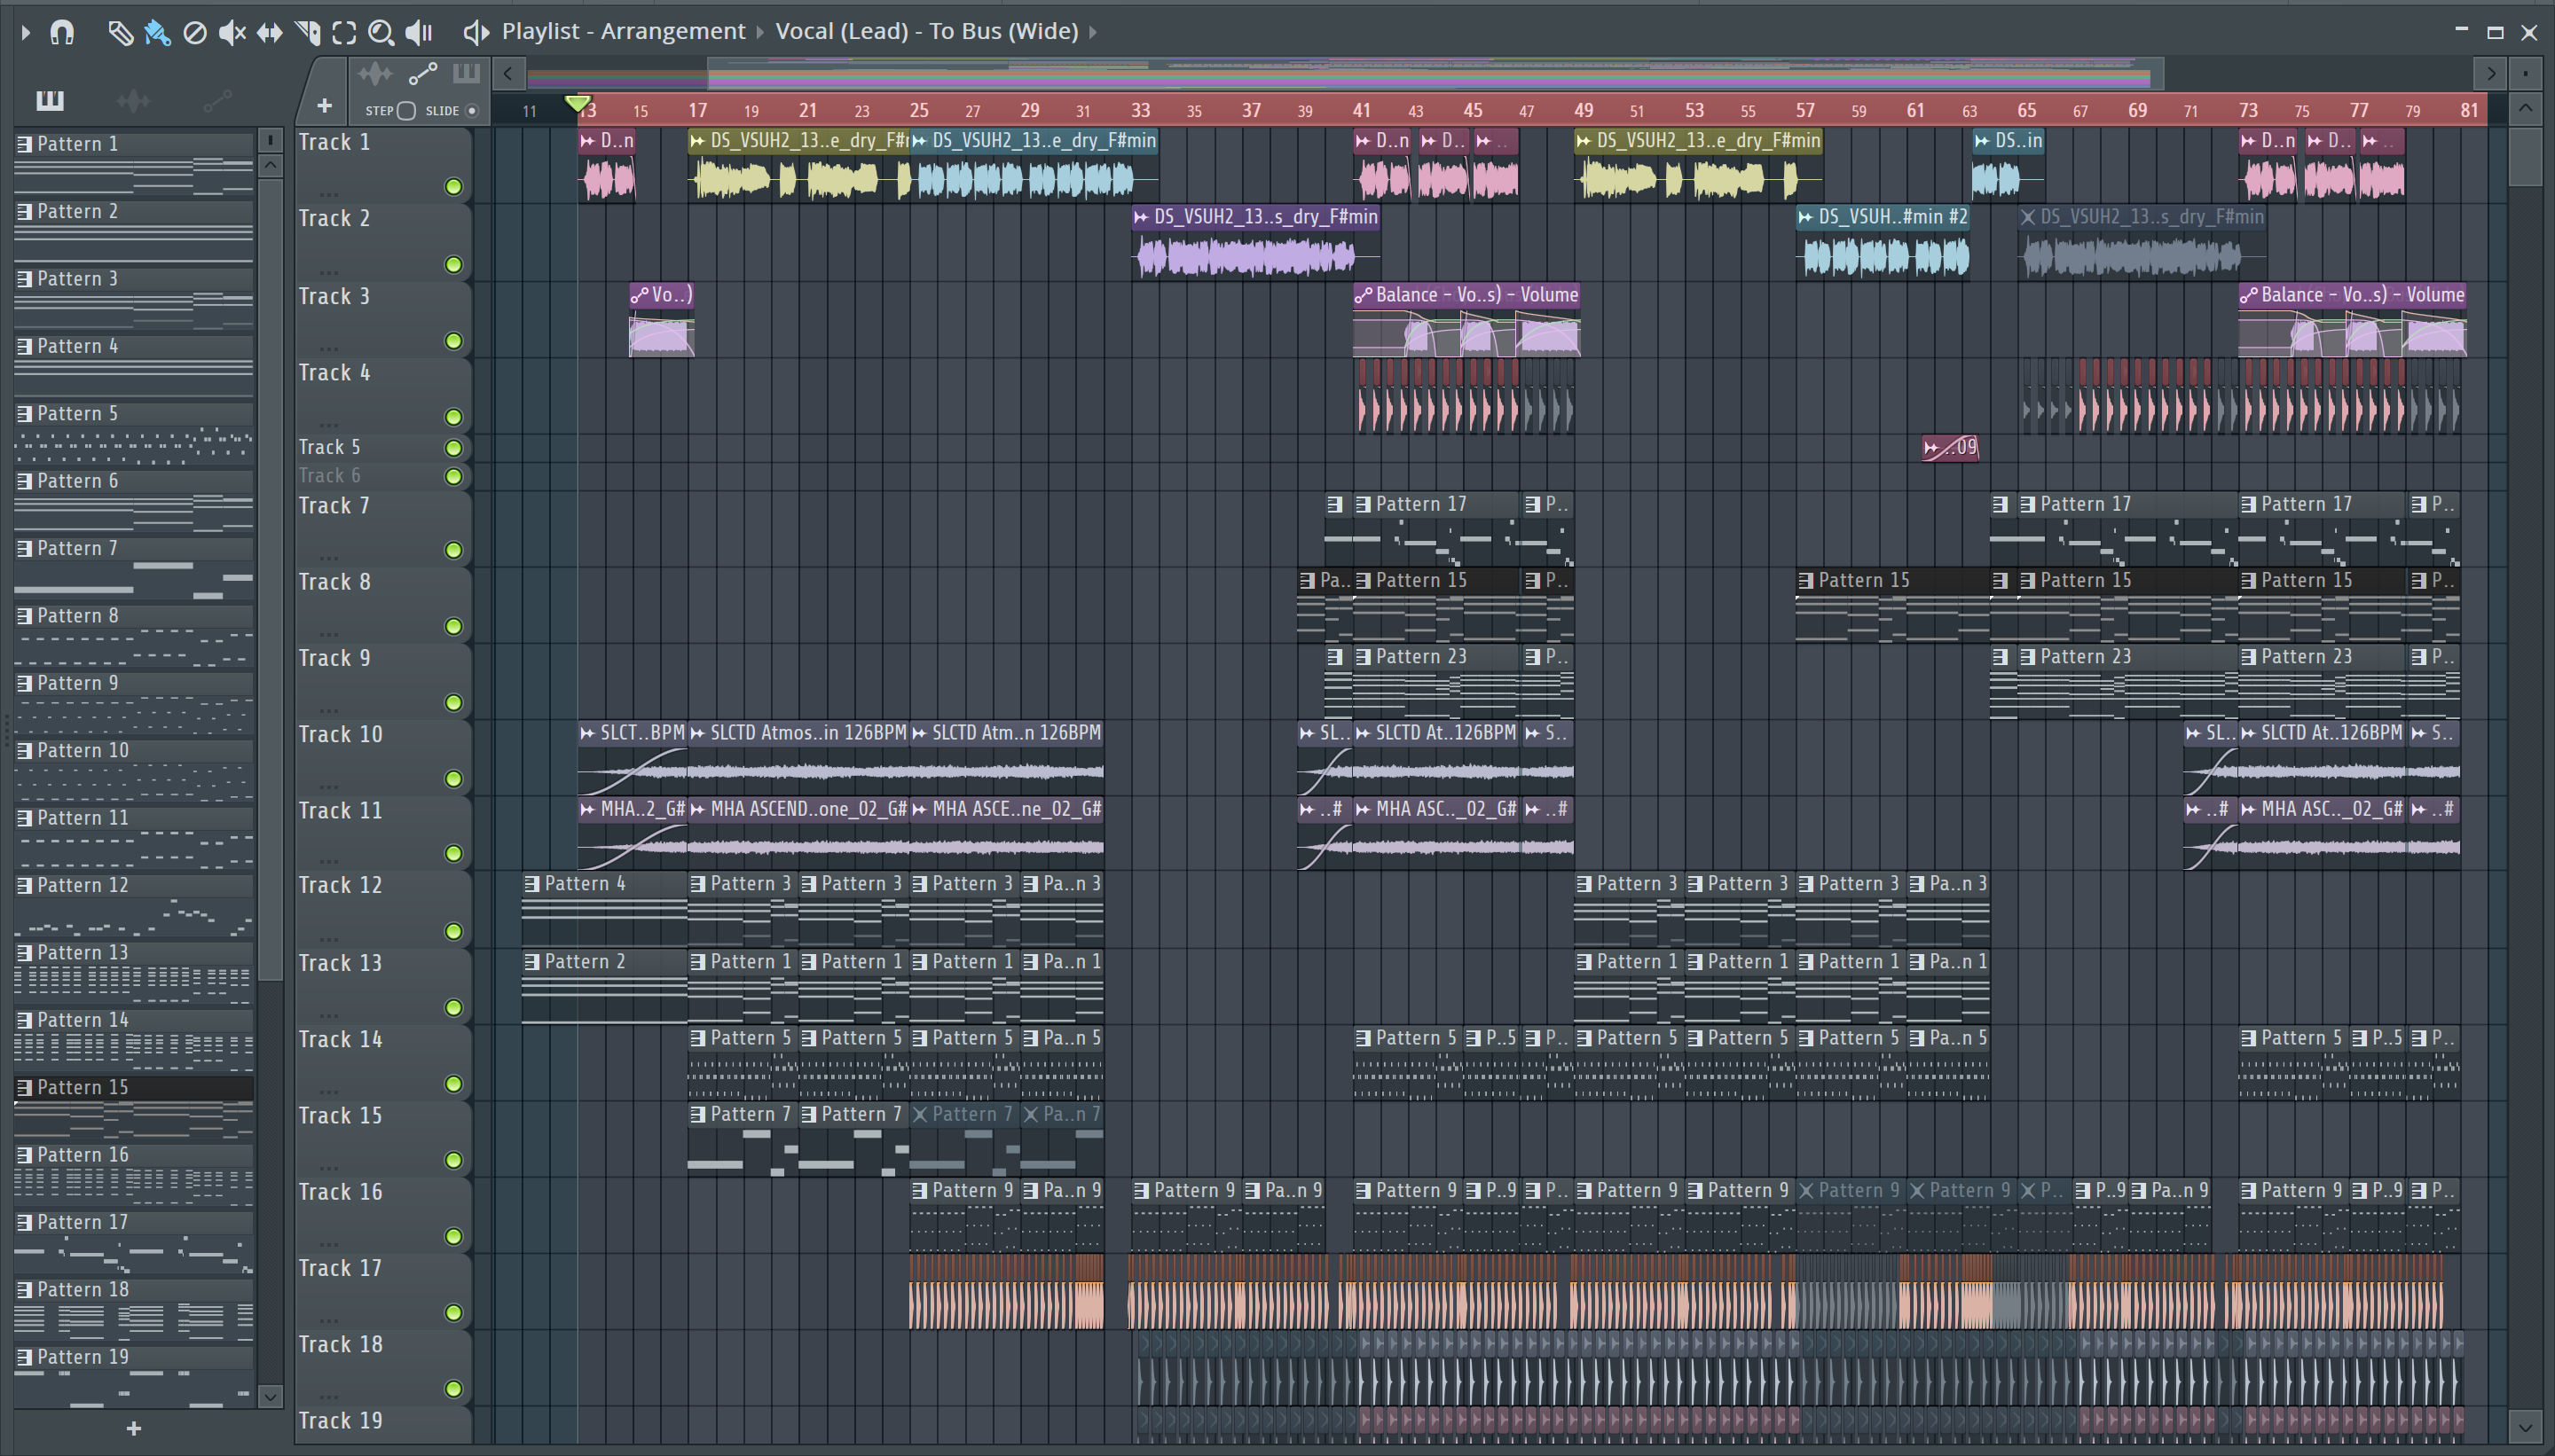Select the Playback speaker tool
The height and width of the screenshot is (1456, 2555).
tap(418, 32)
